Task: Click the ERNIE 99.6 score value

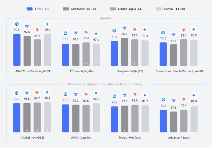Action: (17, 30)
